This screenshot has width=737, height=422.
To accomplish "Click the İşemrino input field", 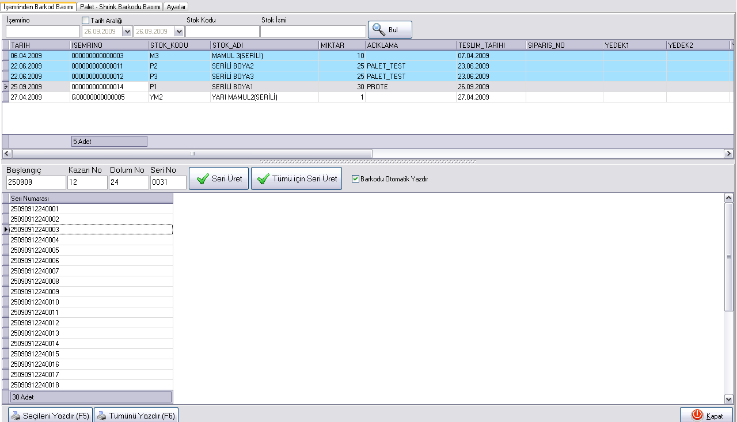I will click(x=43, y=32).
